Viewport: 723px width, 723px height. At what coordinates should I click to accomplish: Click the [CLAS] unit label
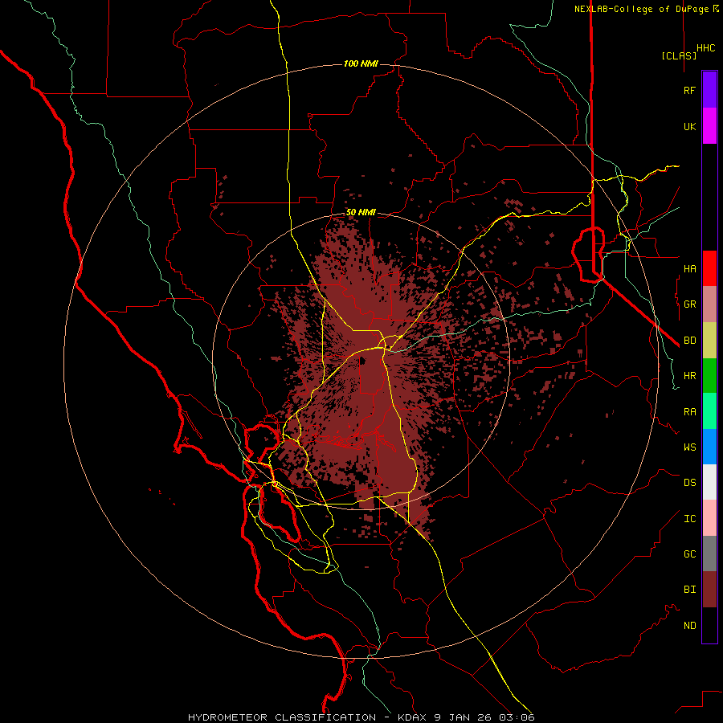tap(679, 55)
